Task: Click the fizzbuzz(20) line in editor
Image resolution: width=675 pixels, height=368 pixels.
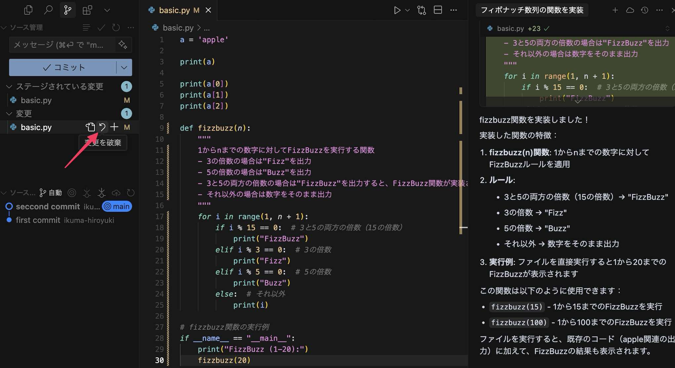Action: pyautogui.click(x=224, y=360)
